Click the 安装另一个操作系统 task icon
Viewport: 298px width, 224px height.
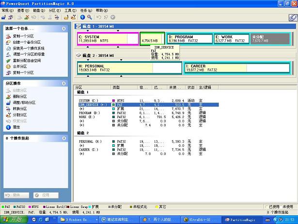click(x=8, y=48)
